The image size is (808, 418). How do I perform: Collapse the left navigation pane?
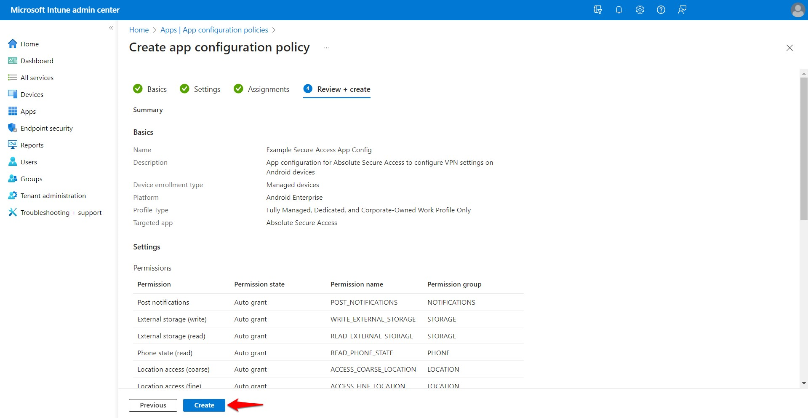point(111,28)
